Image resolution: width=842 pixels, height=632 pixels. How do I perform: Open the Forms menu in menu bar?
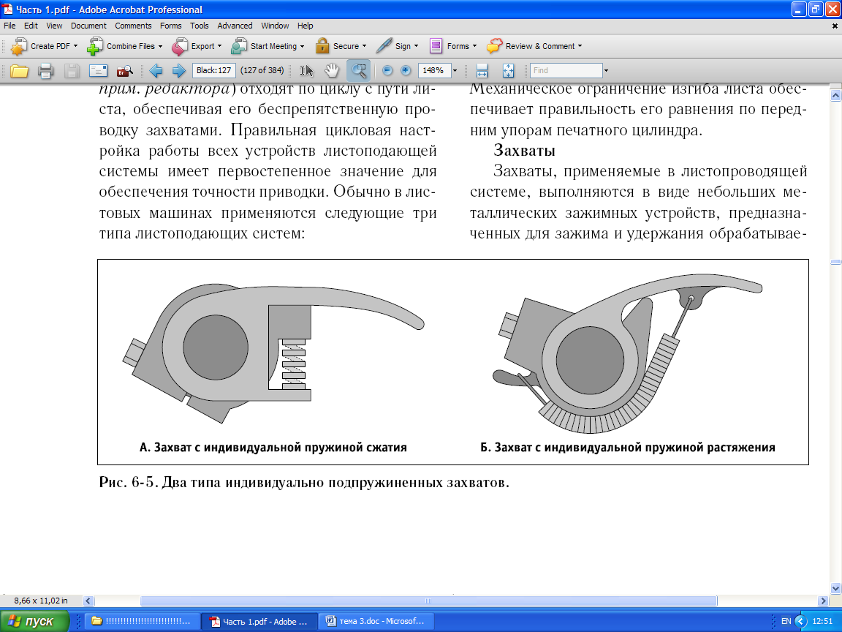tap(171, 26)
